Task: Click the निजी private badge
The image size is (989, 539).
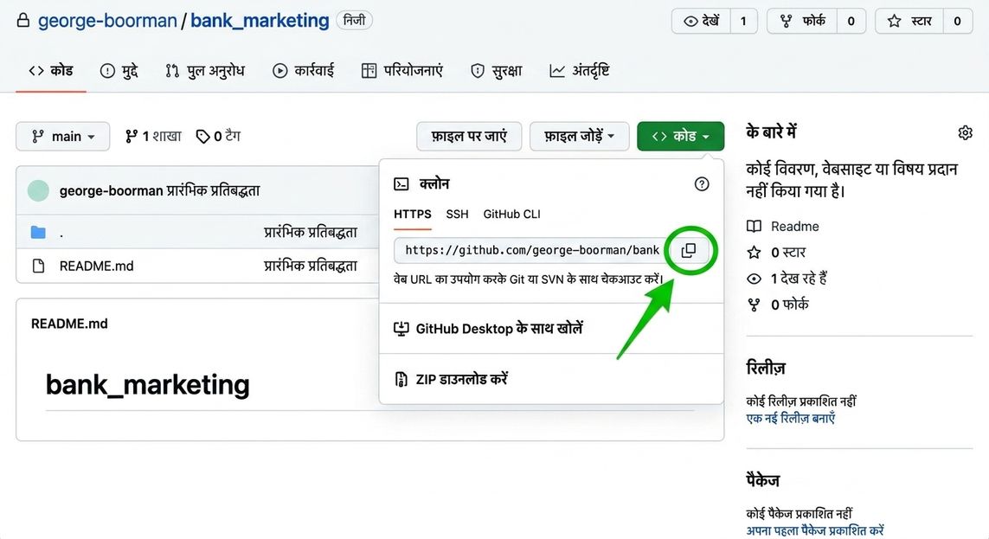Action: click(x=355, y=20)
